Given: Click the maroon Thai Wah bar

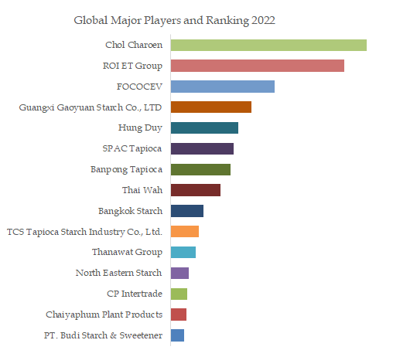Looking at the screenshot, I should tap(196, 190).
